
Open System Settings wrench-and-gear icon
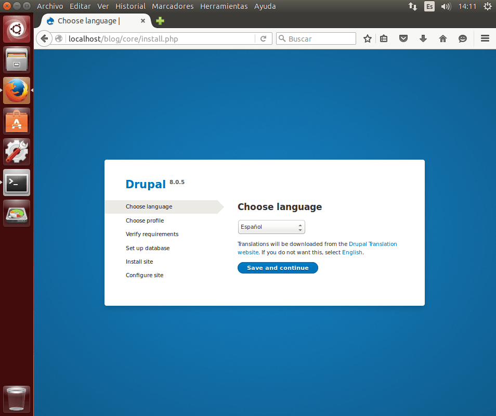pos(17,152)
